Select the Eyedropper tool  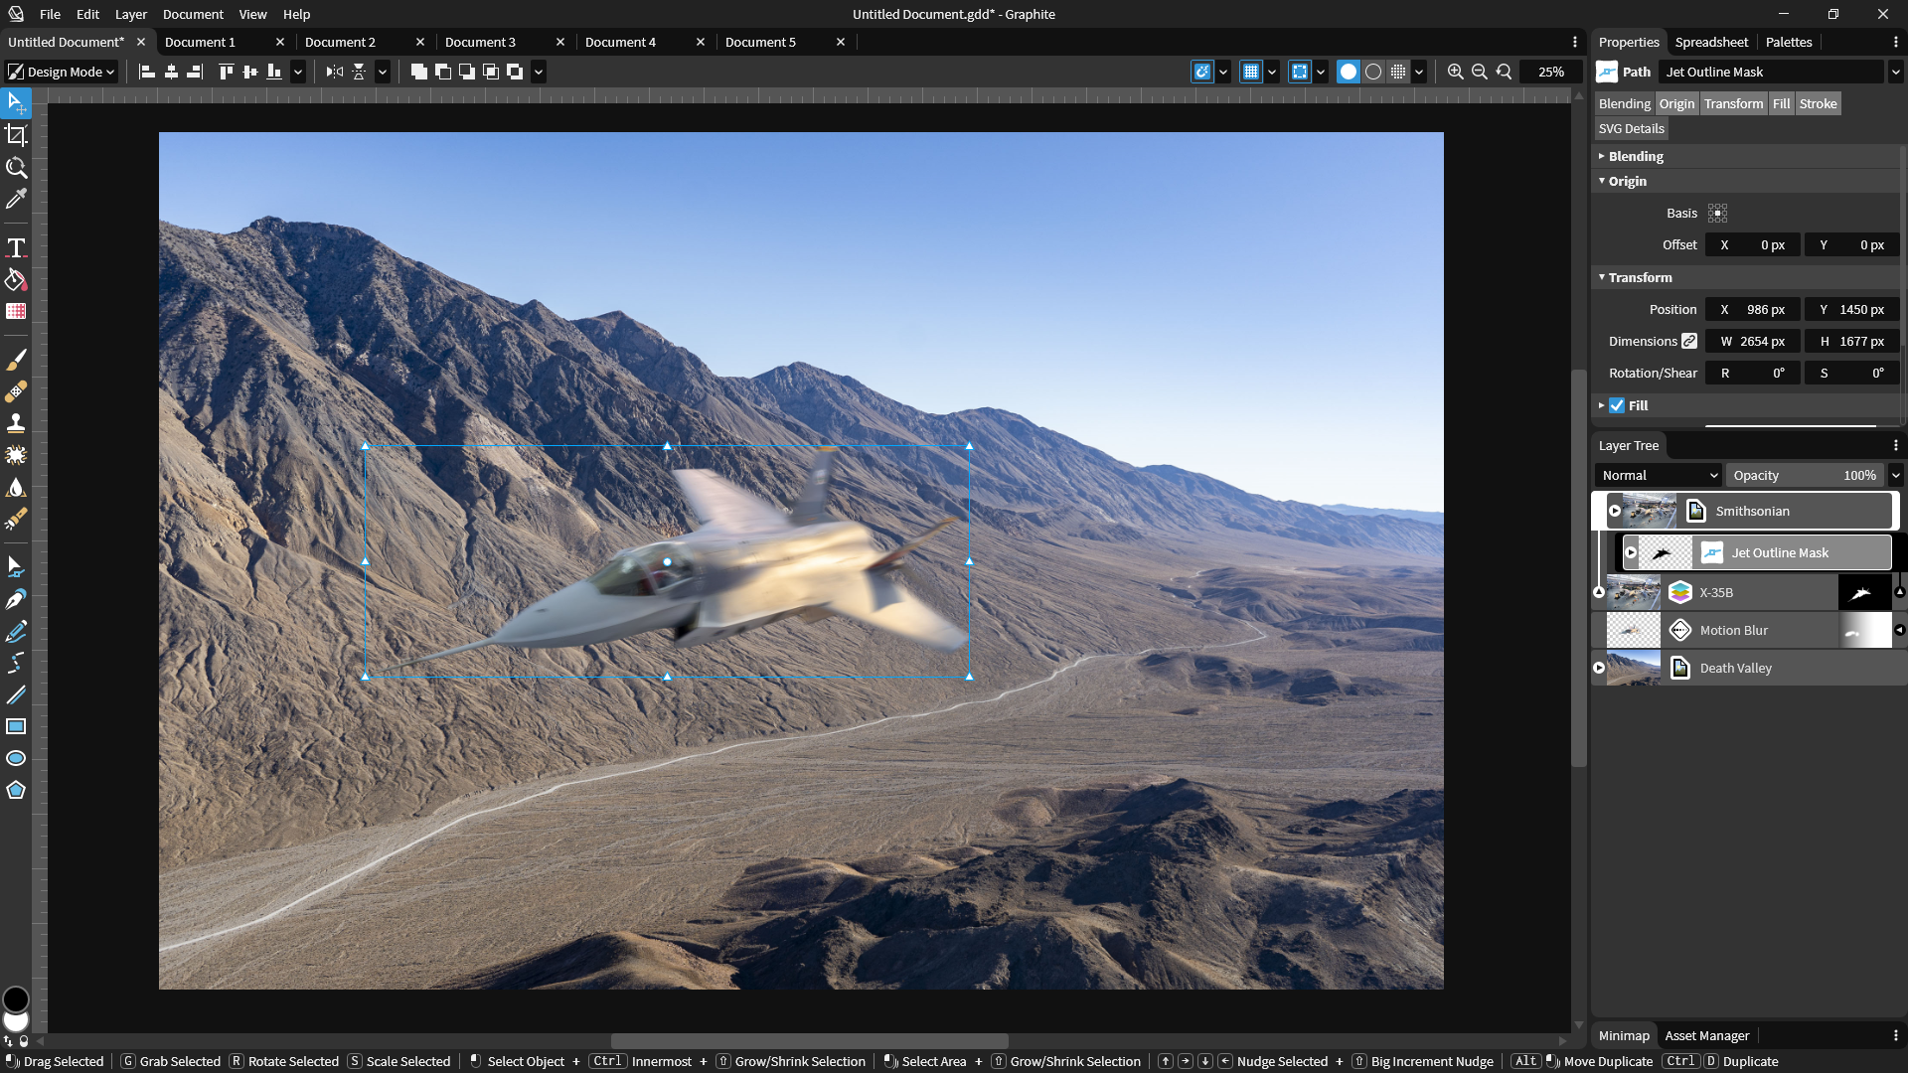click(x=16, y=199)
